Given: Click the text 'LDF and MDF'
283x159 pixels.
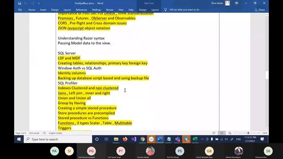Looking at the screenshot, I should pyautogui.click(x=69, y=58).
